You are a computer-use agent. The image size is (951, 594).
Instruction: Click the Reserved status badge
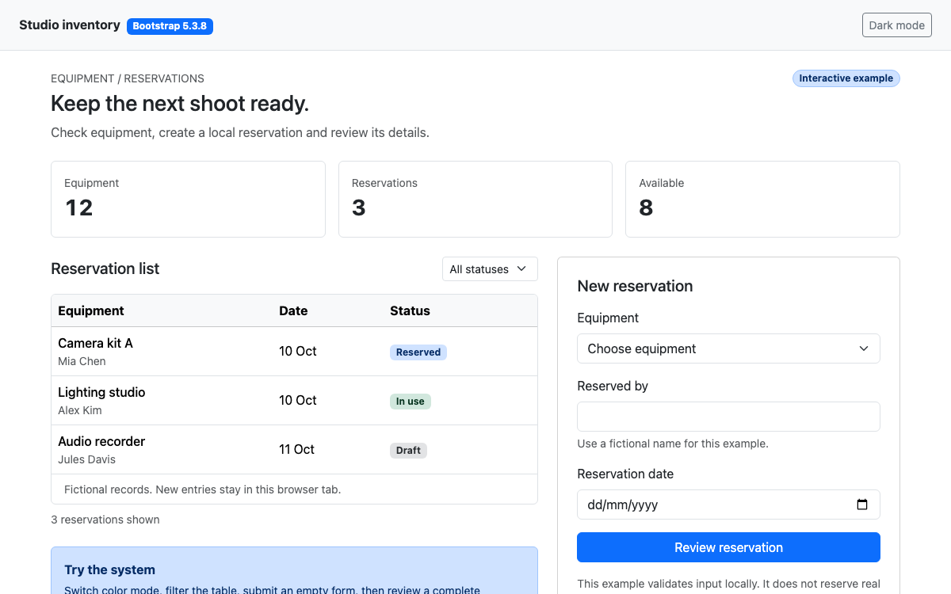point(418,352)
